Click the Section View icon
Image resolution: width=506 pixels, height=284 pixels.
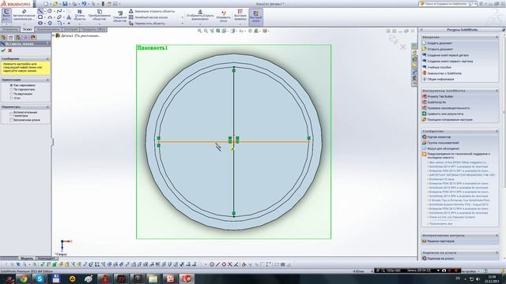218,31
